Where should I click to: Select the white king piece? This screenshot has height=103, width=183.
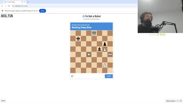[x=110, y=55]
